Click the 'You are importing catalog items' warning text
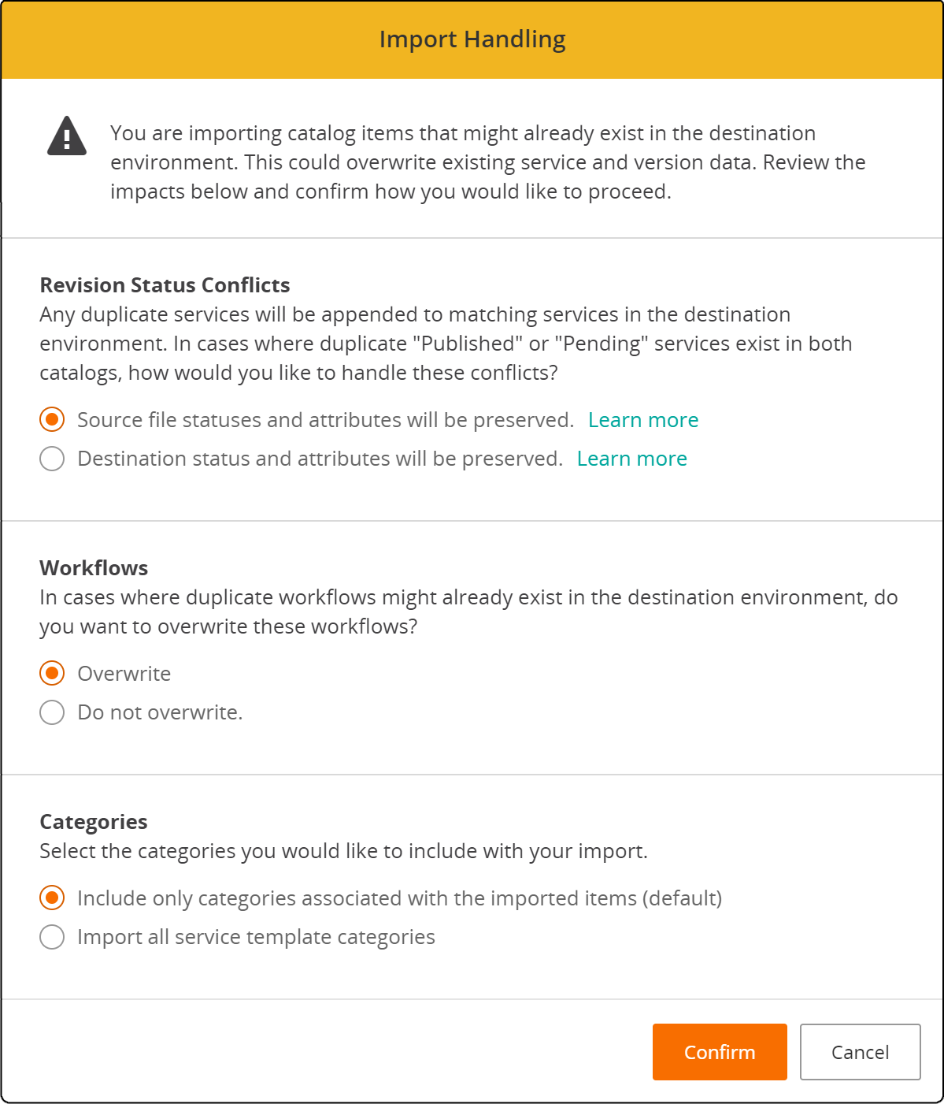Image resolution: width=944 pixels, height=1104 pixels. pyautogui.click(x=487, y=162)
